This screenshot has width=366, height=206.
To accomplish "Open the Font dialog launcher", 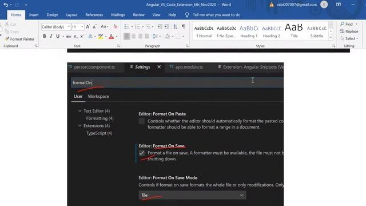I will tap(118, 46).
